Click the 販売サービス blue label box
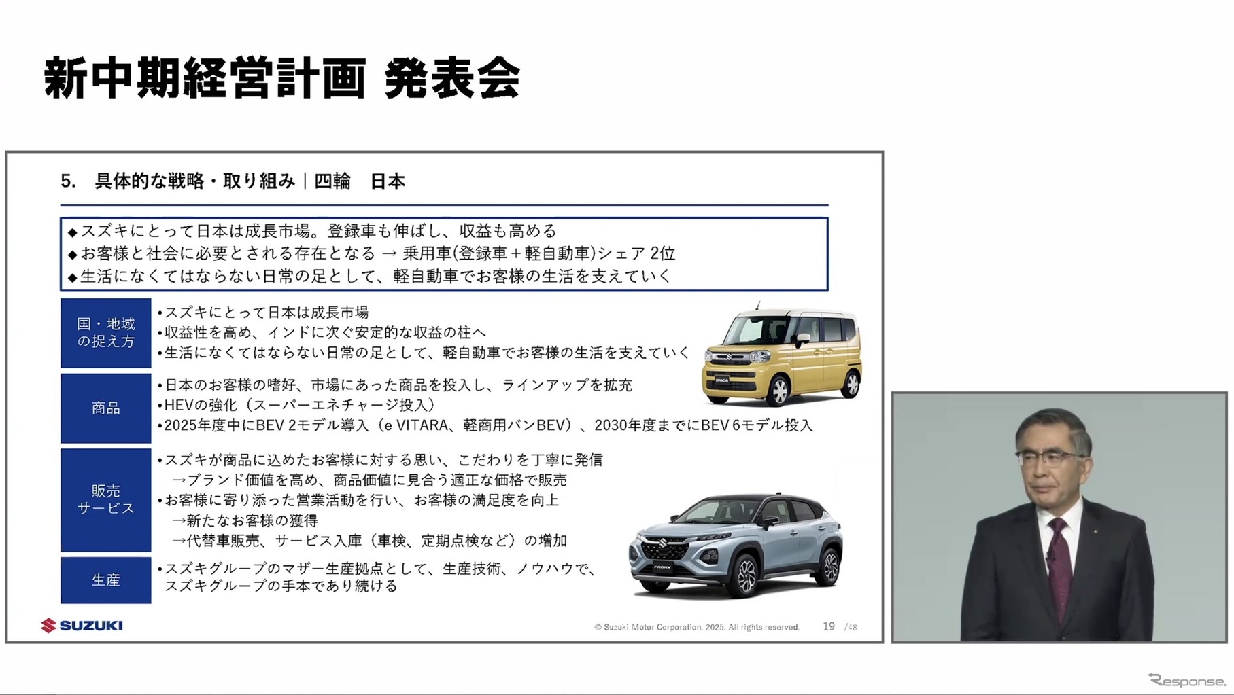1234x695 pixels. [x=105, y=499]
